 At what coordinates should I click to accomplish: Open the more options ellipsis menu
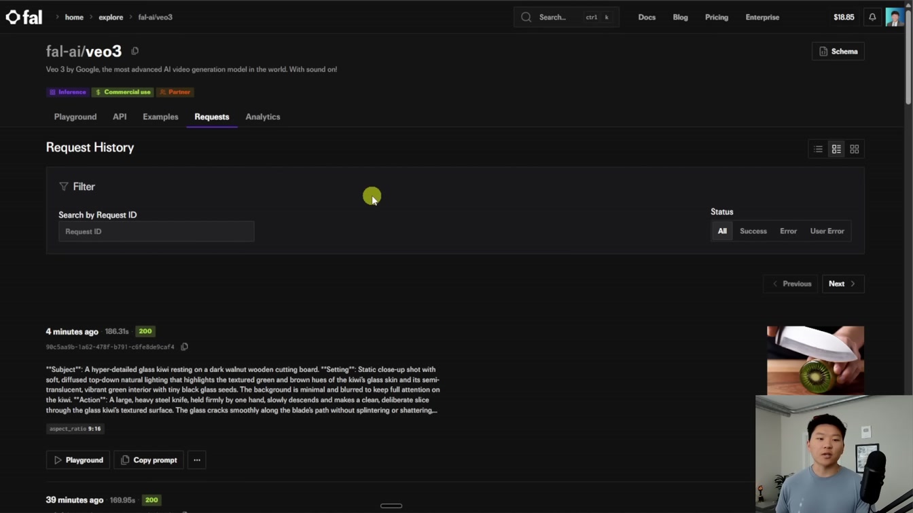pos(197,460)
